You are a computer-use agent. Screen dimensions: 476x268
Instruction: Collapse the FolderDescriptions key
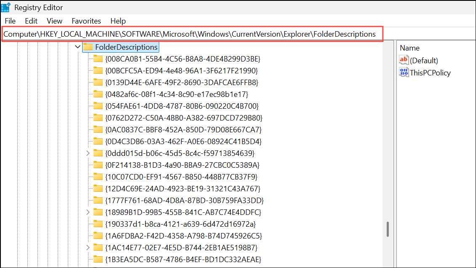click(78, 47)
